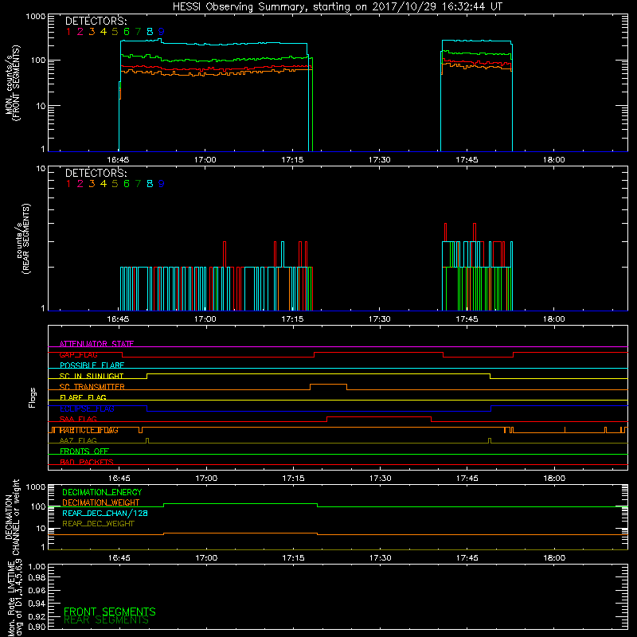This screenshot has height=637, width=637.
Task: Select the ATTENUATOR_STATE flag label
Action: click(x=96, y=344)
